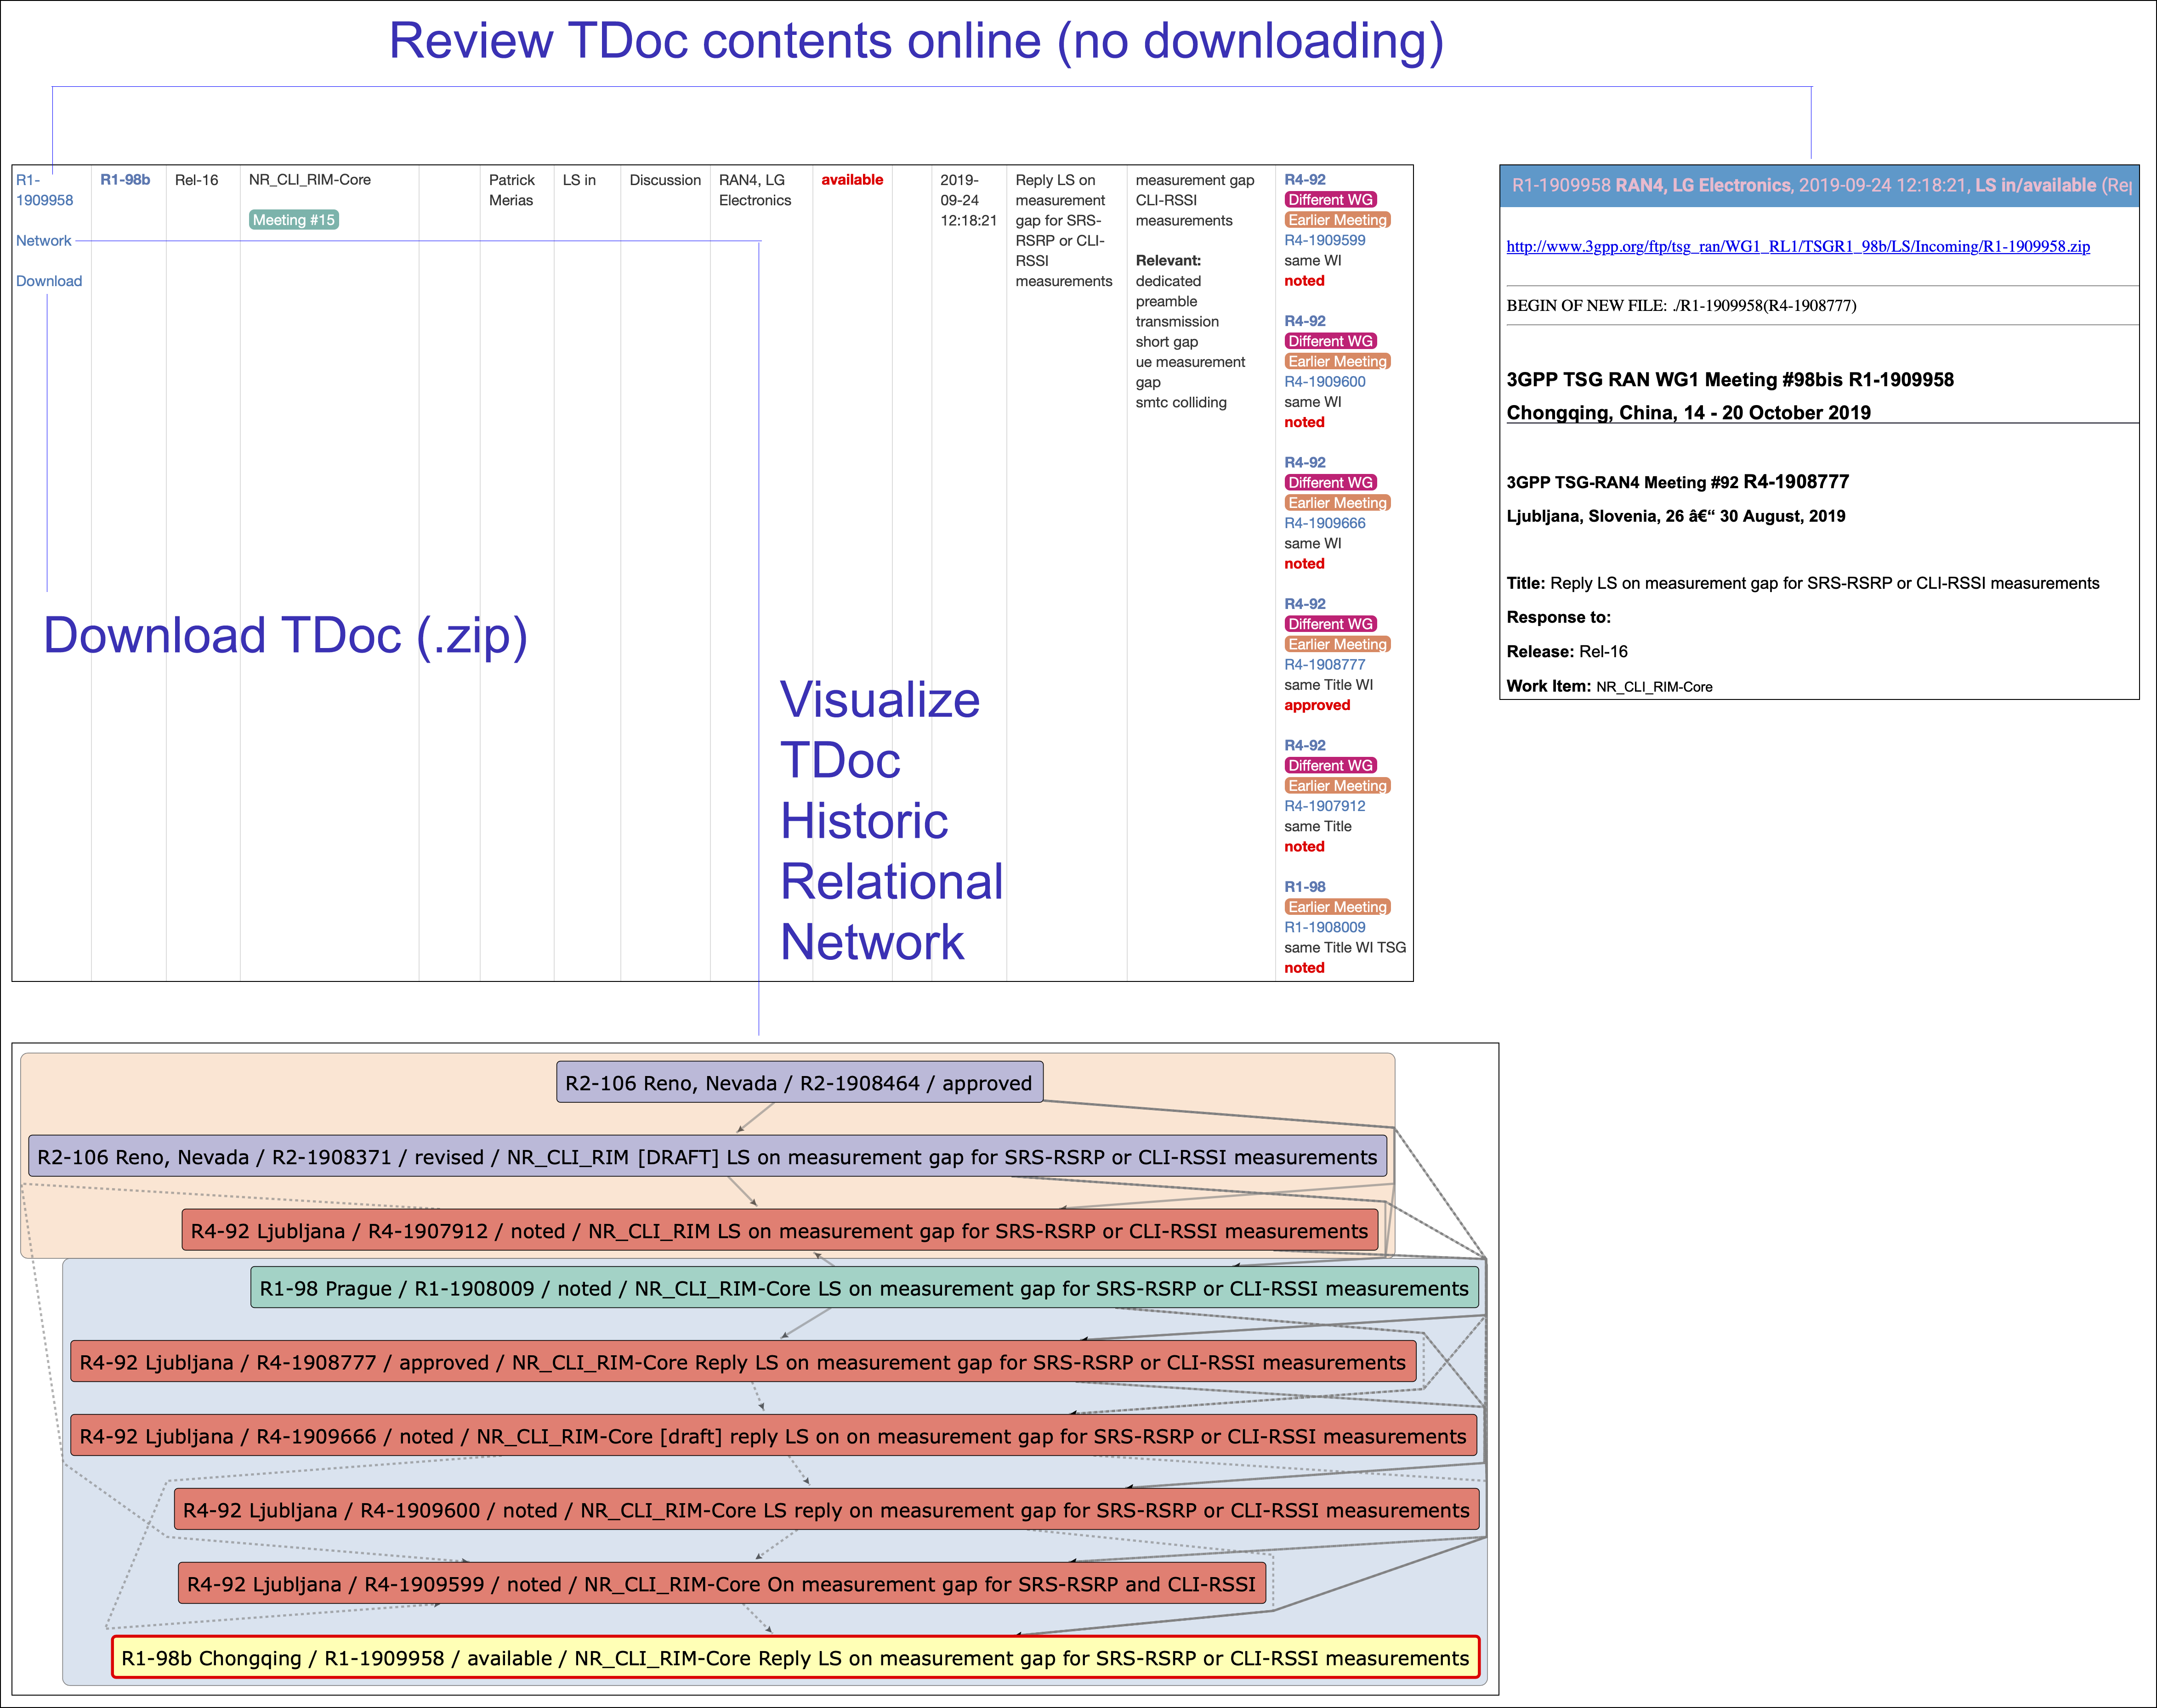The width and height of the screenshot is (2157, 1708).
Task: Click the 'Patrick Merias' contact cell
Action: pos(512,190)
